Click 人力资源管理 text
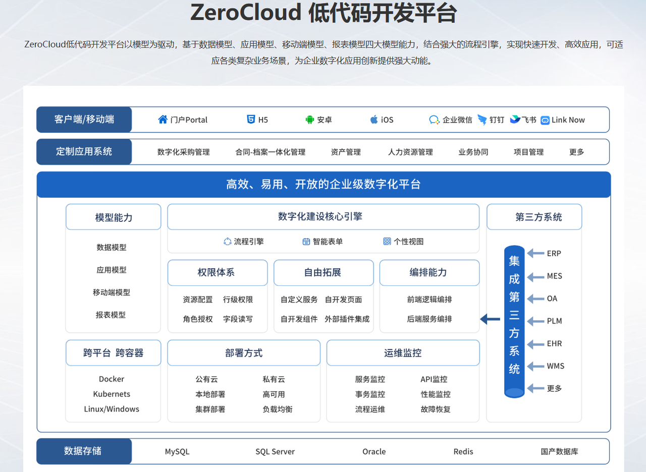Screen dimensions: 646x472 click(410, 152)
